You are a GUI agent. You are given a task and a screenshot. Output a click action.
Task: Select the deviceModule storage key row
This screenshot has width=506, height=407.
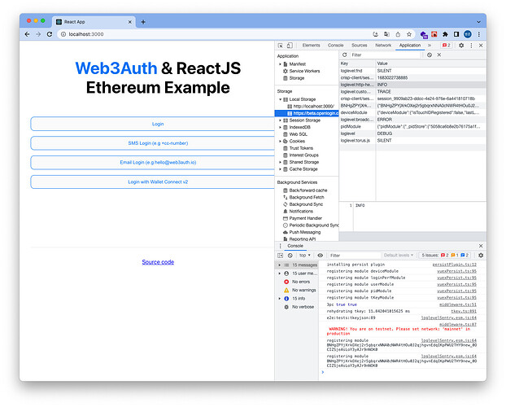pos(412,112)
